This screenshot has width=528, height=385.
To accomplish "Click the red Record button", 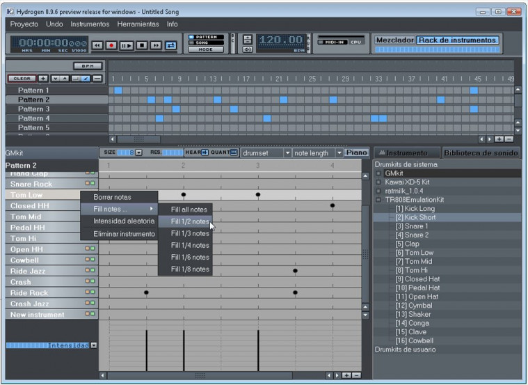I will point(111,45).
